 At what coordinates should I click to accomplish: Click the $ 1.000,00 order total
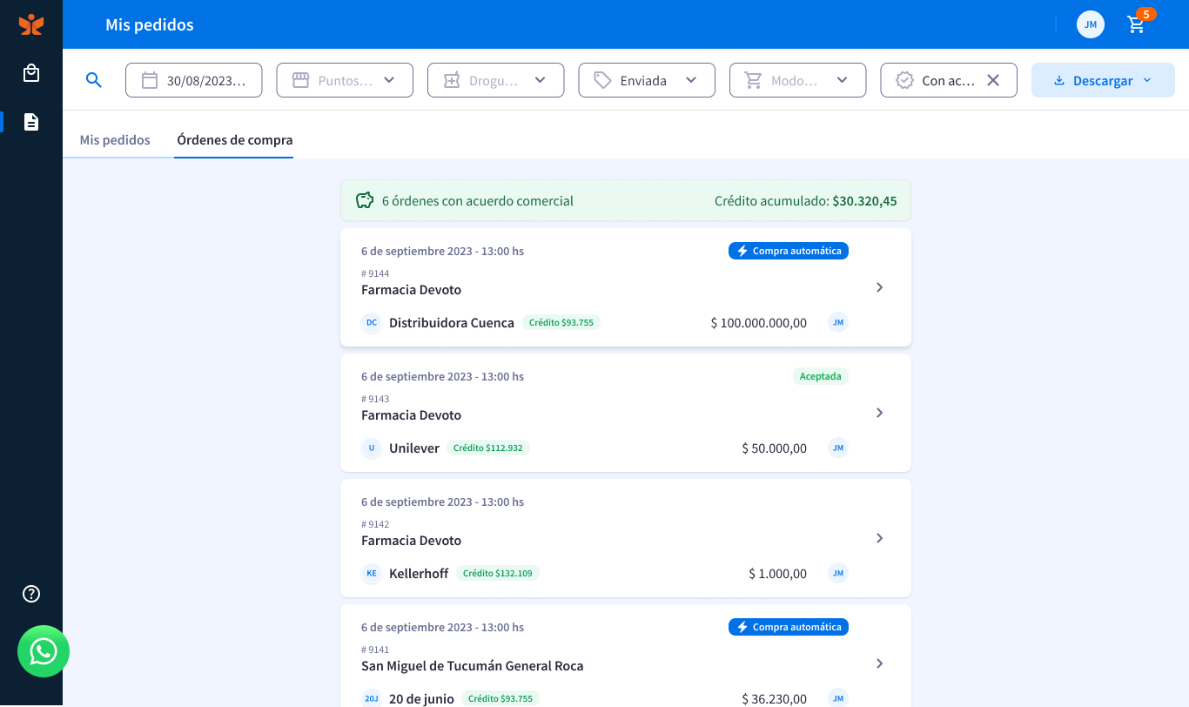778,574
